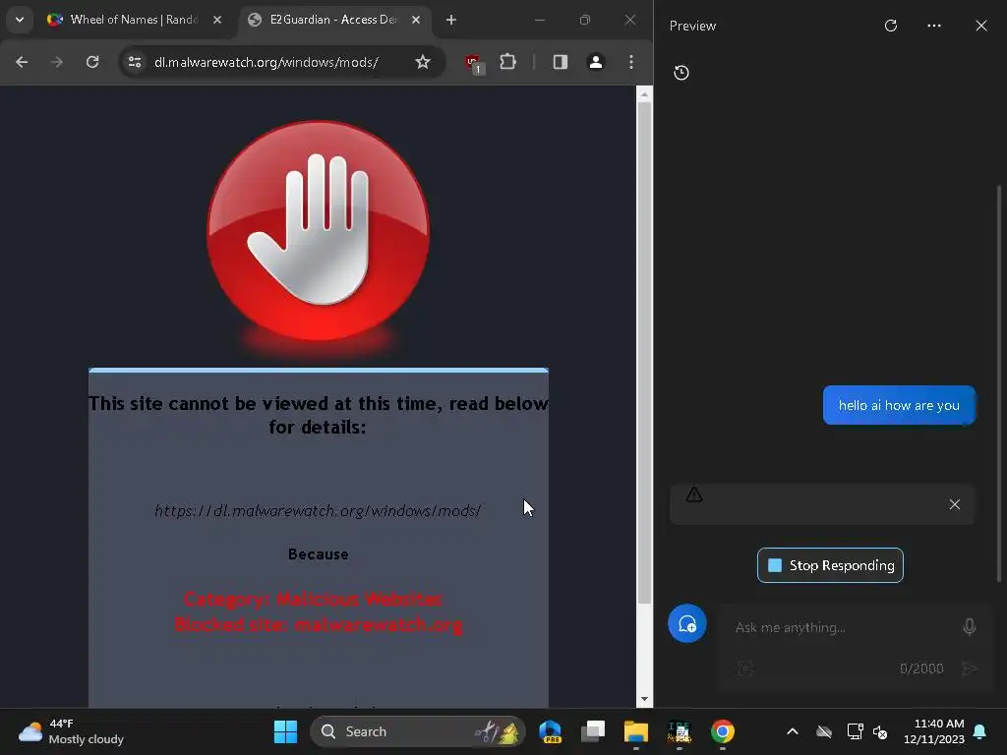Screen dimensions: 1007x755
Task: Select the E2Guardian Access Denied tab
Action: point(334,20)
